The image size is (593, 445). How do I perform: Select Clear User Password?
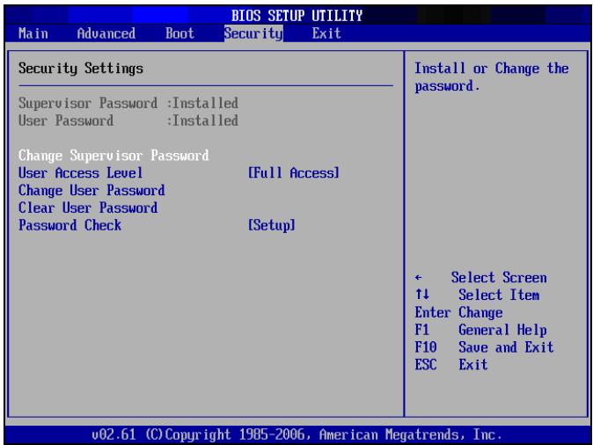pyautogui.click(x=88, y=208)
